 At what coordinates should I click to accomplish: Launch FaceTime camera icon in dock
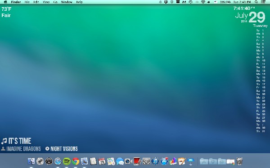(128, 161)
